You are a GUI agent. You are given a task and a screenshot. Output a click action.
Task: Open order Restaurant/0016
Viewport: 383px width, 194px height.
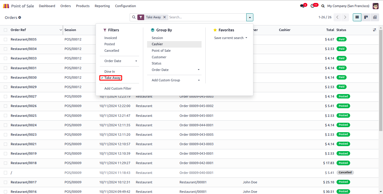point(24,192)
